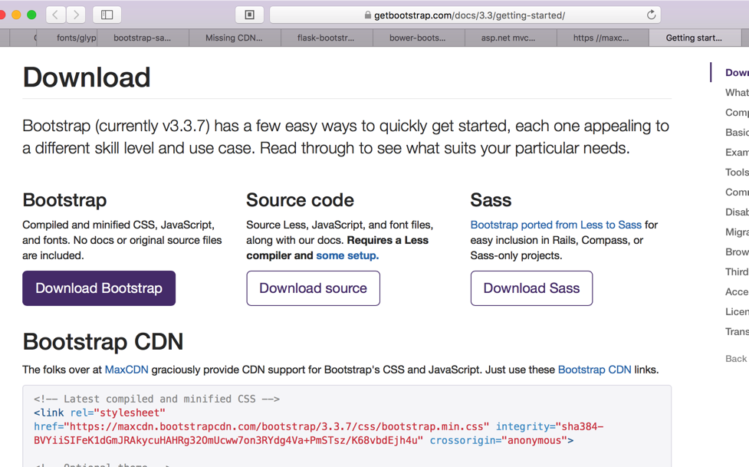Jump to the 'Trans' sidebar section

tap(737, 332)
